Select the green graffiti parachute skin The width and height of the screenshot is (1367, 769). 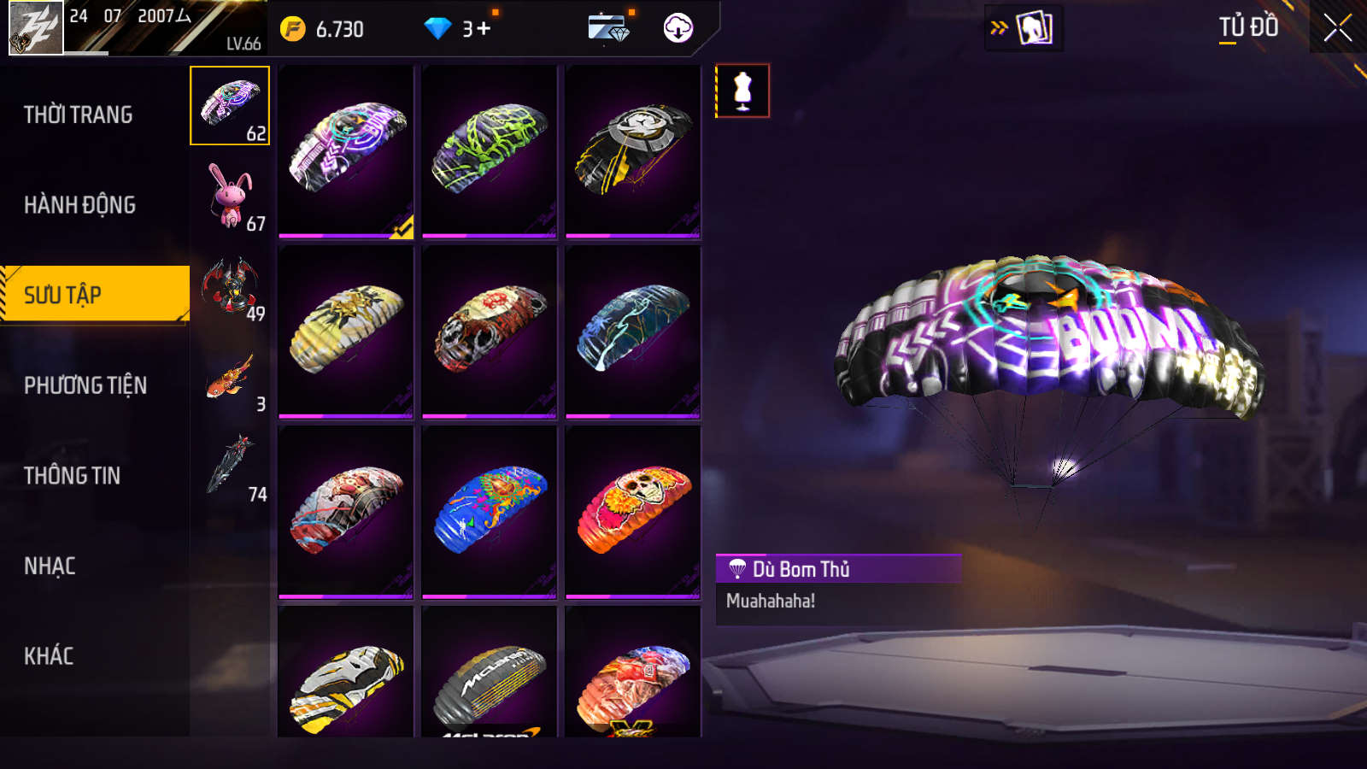pyautogui.click(x=490, y=151)
